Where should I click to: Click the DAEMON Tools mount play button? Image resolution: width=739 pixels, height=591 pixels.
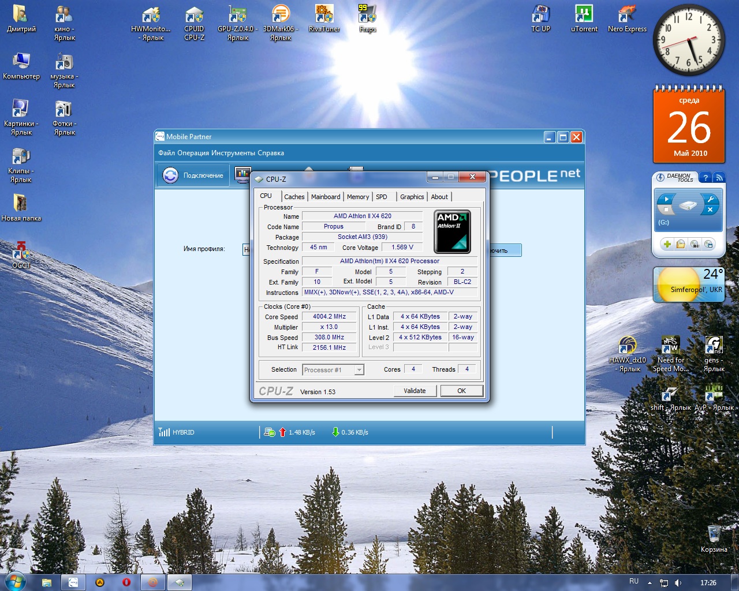pyautogui.click(x=667, y=199)
